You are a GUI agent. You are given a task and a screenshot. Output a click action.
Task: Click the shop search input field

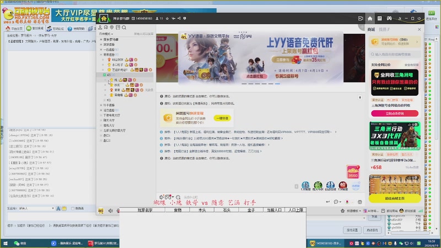(x=395, y=54)
